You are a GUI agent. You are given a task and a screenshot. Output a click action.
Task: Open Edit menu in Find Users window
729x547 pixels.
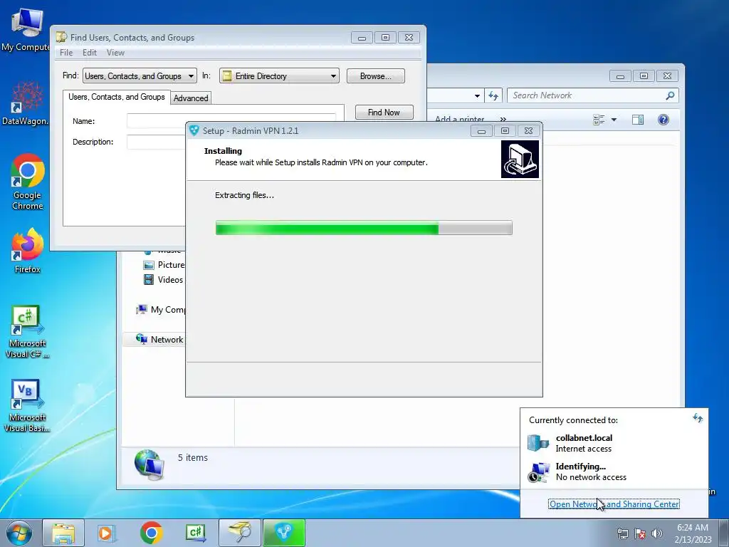click(89, 53)
